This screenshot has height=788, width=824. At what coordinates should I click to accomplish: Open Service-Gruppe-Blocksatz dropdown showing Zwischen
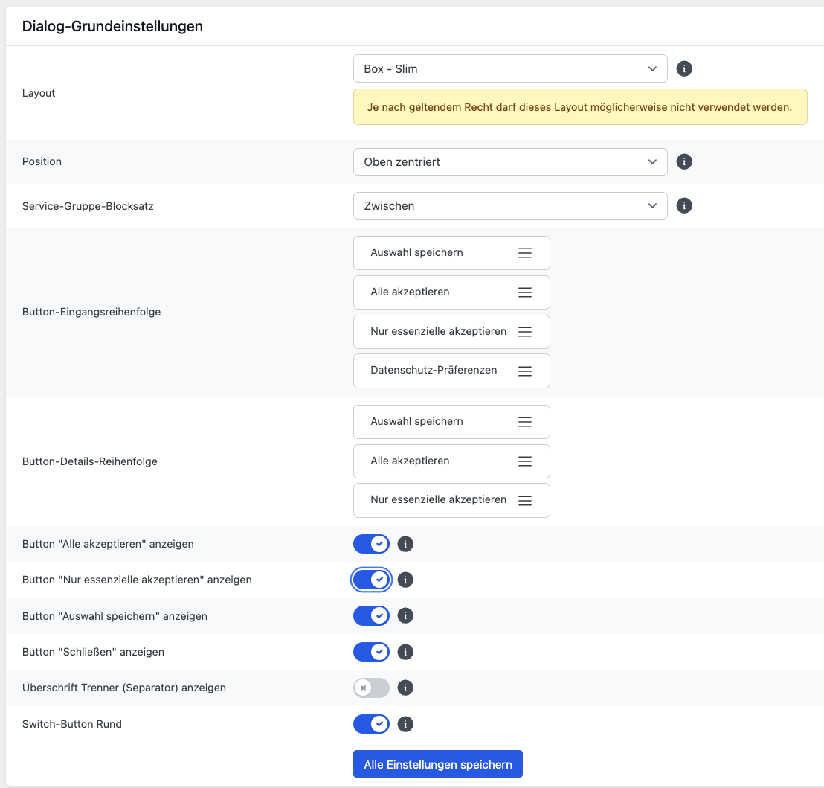tap(509, 205)
